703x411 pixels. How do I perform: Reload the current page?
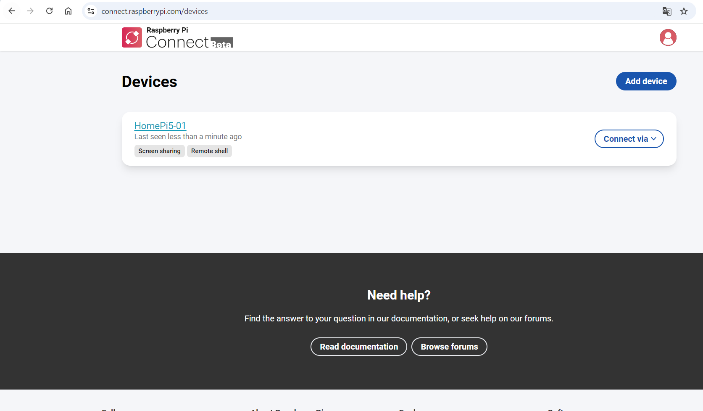point(49,11)
